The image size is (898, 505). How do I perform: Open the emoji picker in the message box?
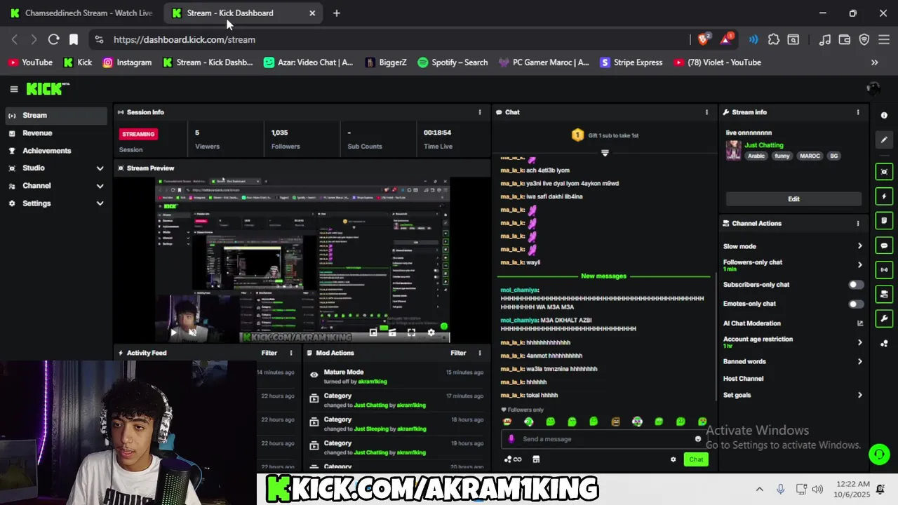[x=697, y=439]
